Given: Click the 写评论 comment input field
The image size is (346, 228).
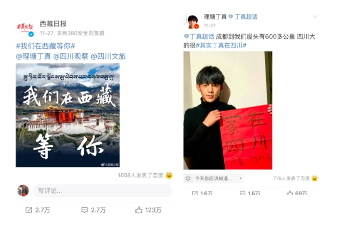Looking at the screenshot, I should [102, 191].
